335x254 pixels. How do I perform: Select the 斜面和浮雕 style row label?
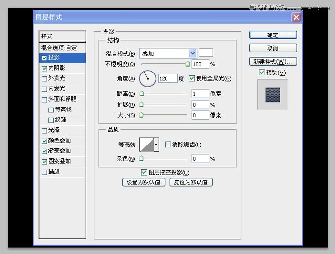click(x=62, y=99)
